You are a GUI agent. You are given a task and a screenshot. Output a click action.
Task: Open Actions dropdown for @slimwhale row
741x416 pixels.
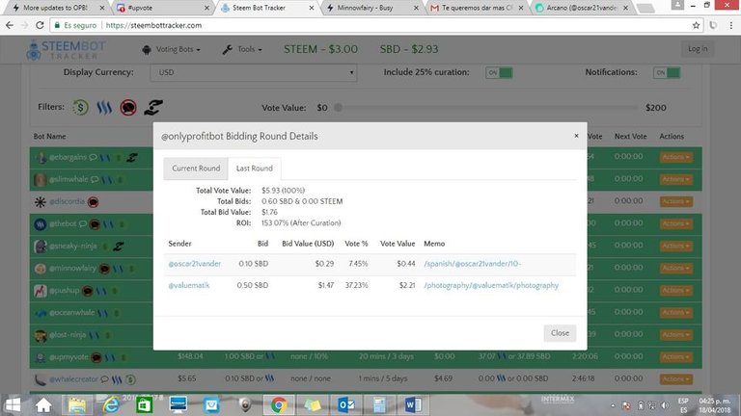pos(675,179)
